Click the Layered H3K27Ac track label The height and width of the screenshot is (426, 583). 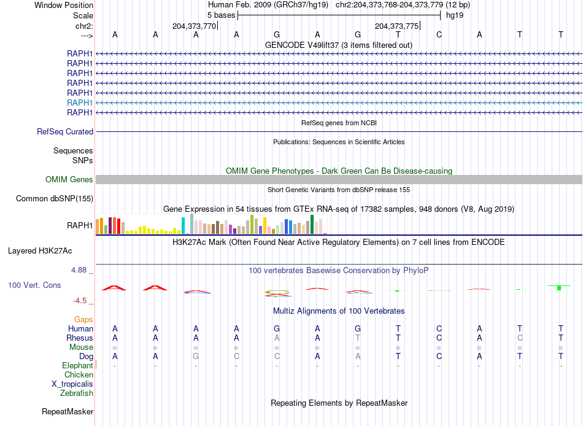[40, 251]
